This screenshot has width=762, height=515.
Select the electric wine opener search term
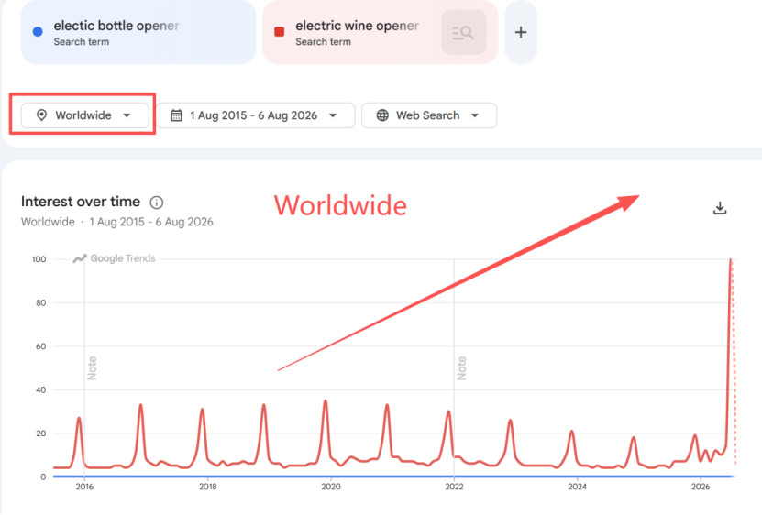[358, 26]
